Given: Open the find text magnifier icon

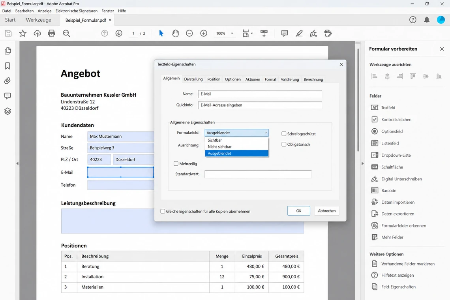Looking at the screenshot, I should point(67,33).
